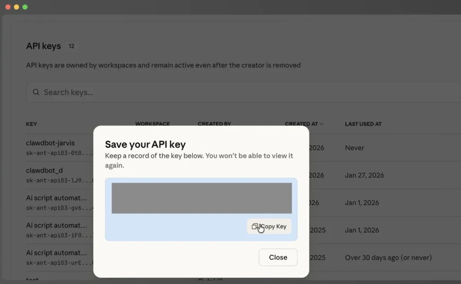Click the CREATED BY column header
This screenshot has height=284, width=461.
click(x=214, y=124)
